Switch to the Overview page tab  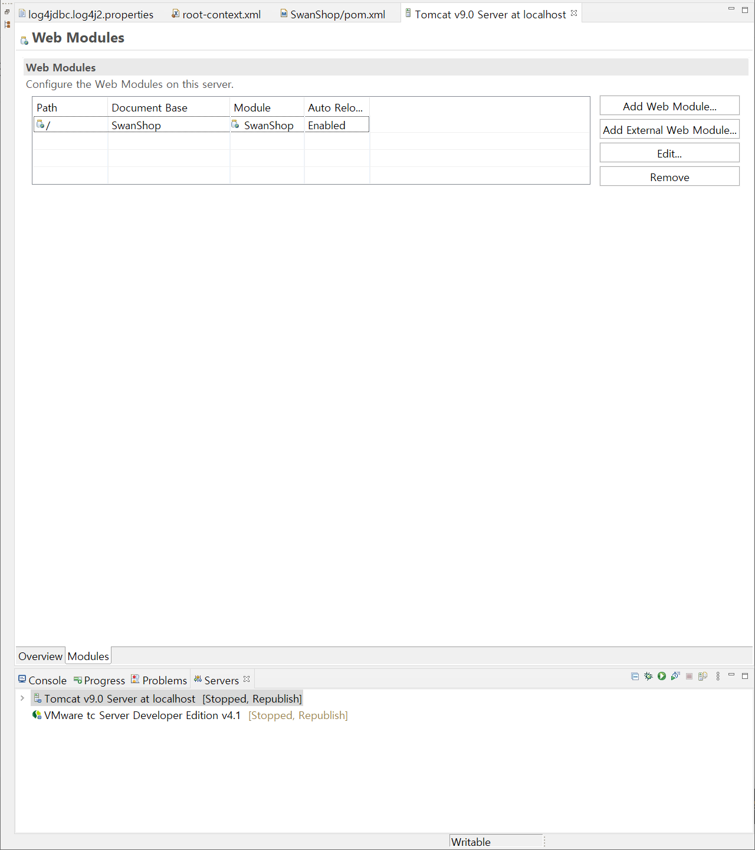tap(40, 656)
